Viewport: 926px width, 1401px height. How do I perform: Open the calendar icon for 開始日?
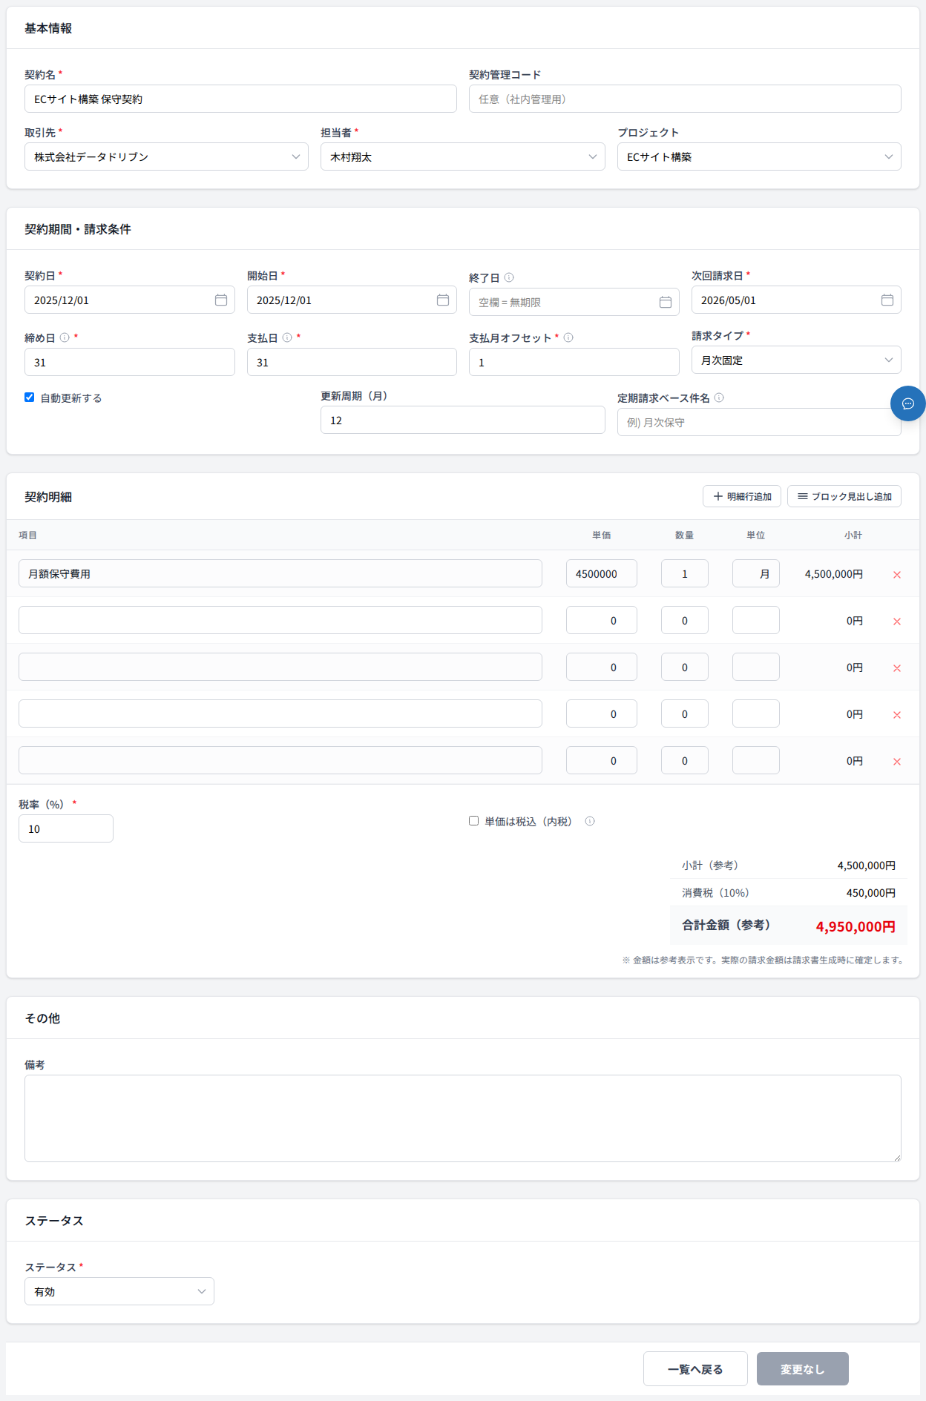pyautogui.click(x=443, y=300)
